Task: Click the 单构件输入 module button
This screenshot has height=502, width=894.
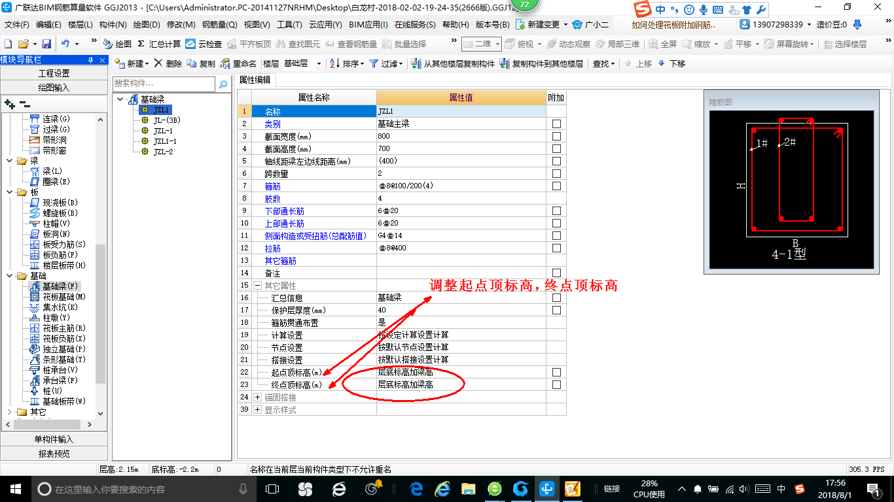Action: 54,439
